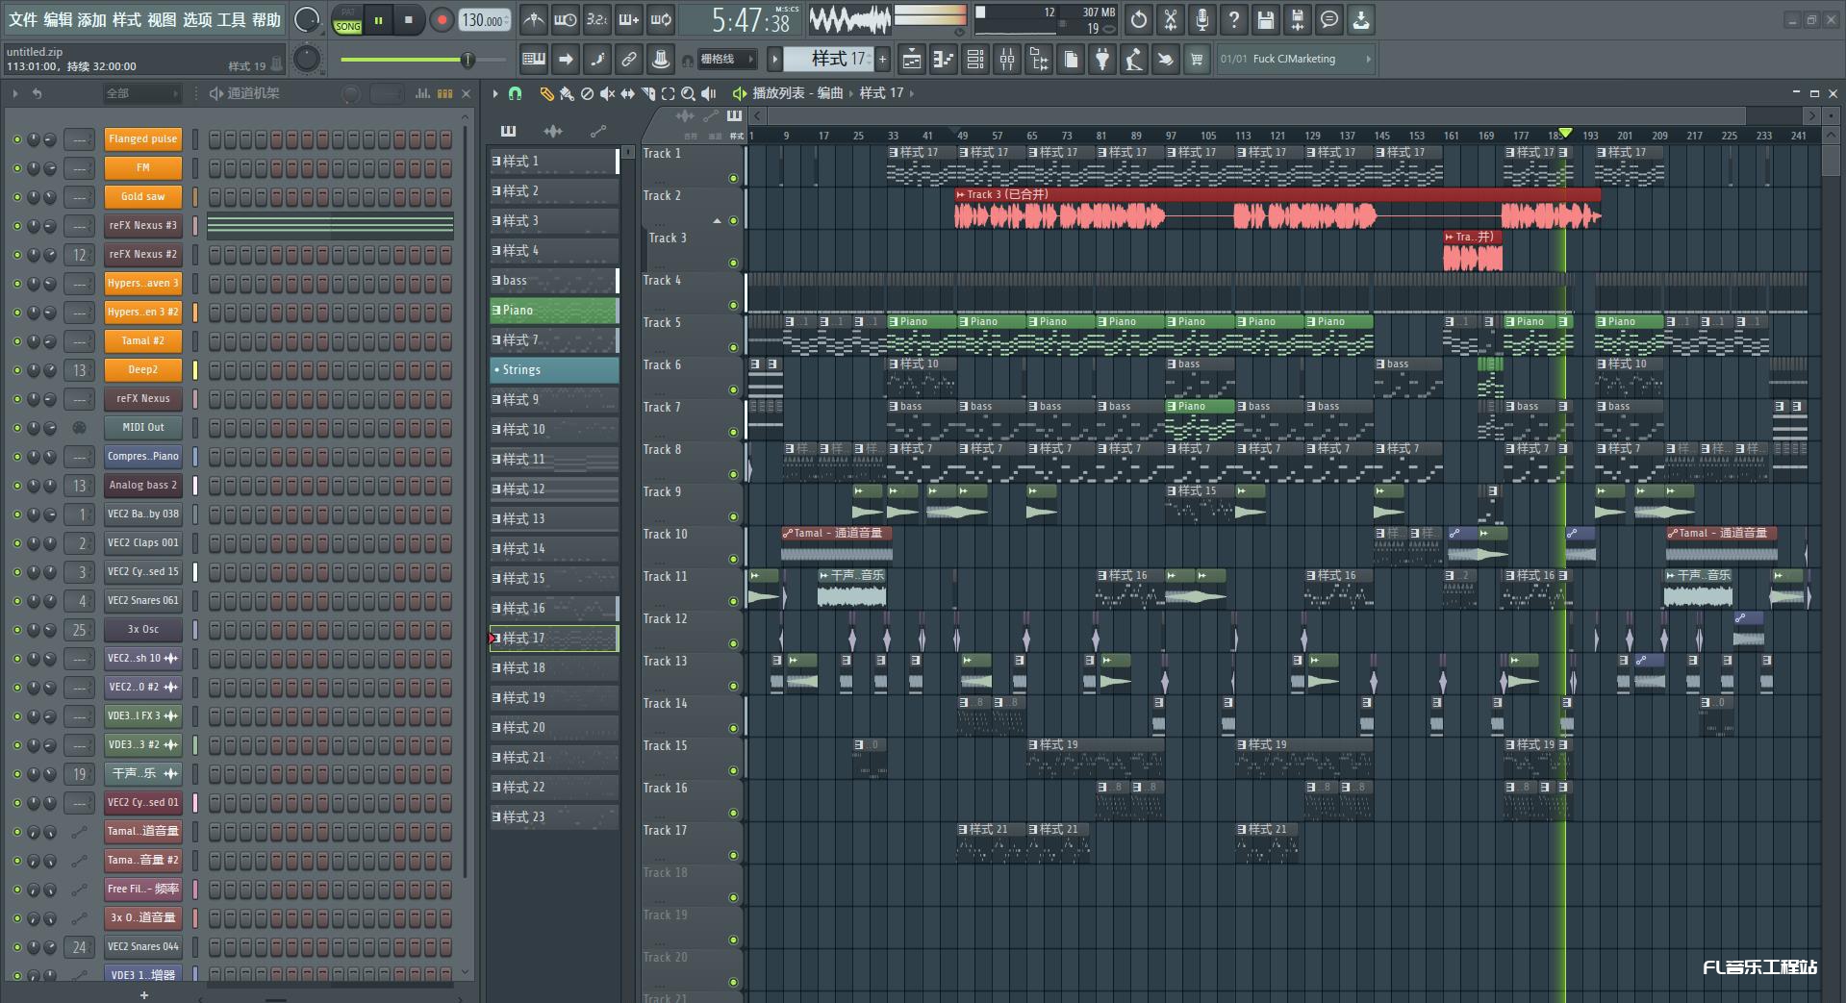Toggle the 3-2-1 recording countdown
The height and width of the screenshot is (1003, 1846).
[597, 19]
